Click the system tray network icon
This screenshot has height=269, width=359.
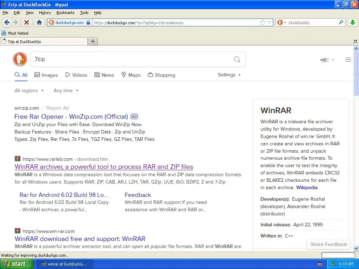[x=333, y=264]
